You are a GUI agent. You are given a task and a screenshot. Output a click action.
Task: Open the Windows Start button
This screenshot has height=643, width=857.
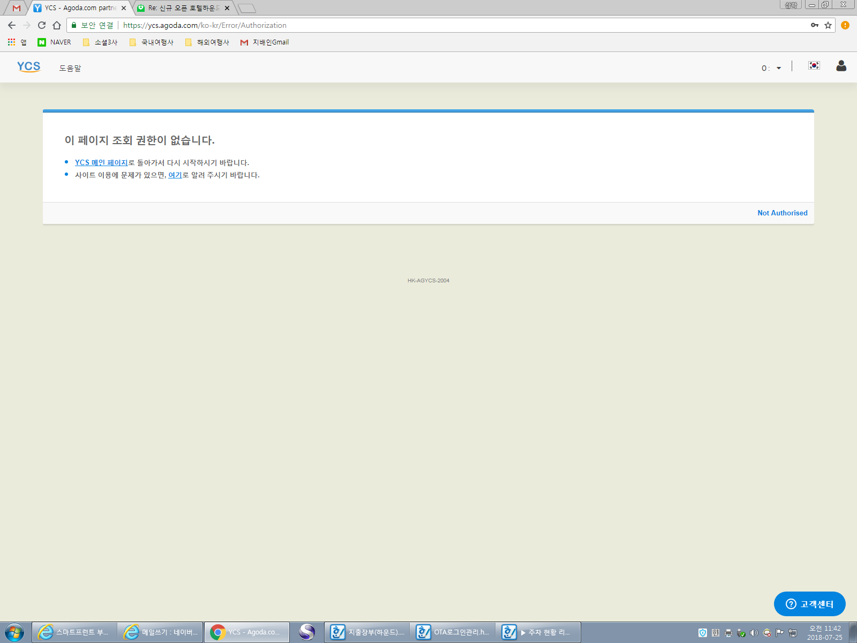[14, 632]
